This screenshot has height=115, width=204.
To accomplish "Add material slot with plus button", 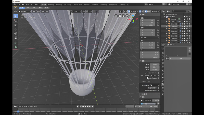I will (189, 48).
